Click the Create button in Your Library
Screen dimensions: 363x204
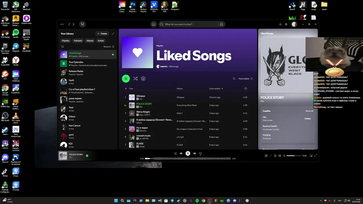pyautogui.click(x=102, y=33)
